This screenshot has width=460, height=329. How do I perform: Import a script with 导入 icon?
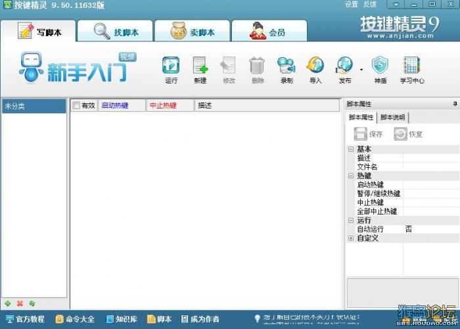[x=315, y=70]
